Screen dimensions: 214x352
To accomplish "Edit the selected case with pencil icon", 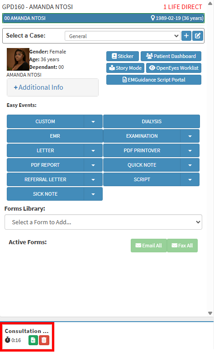I will [x=198, y=36].
